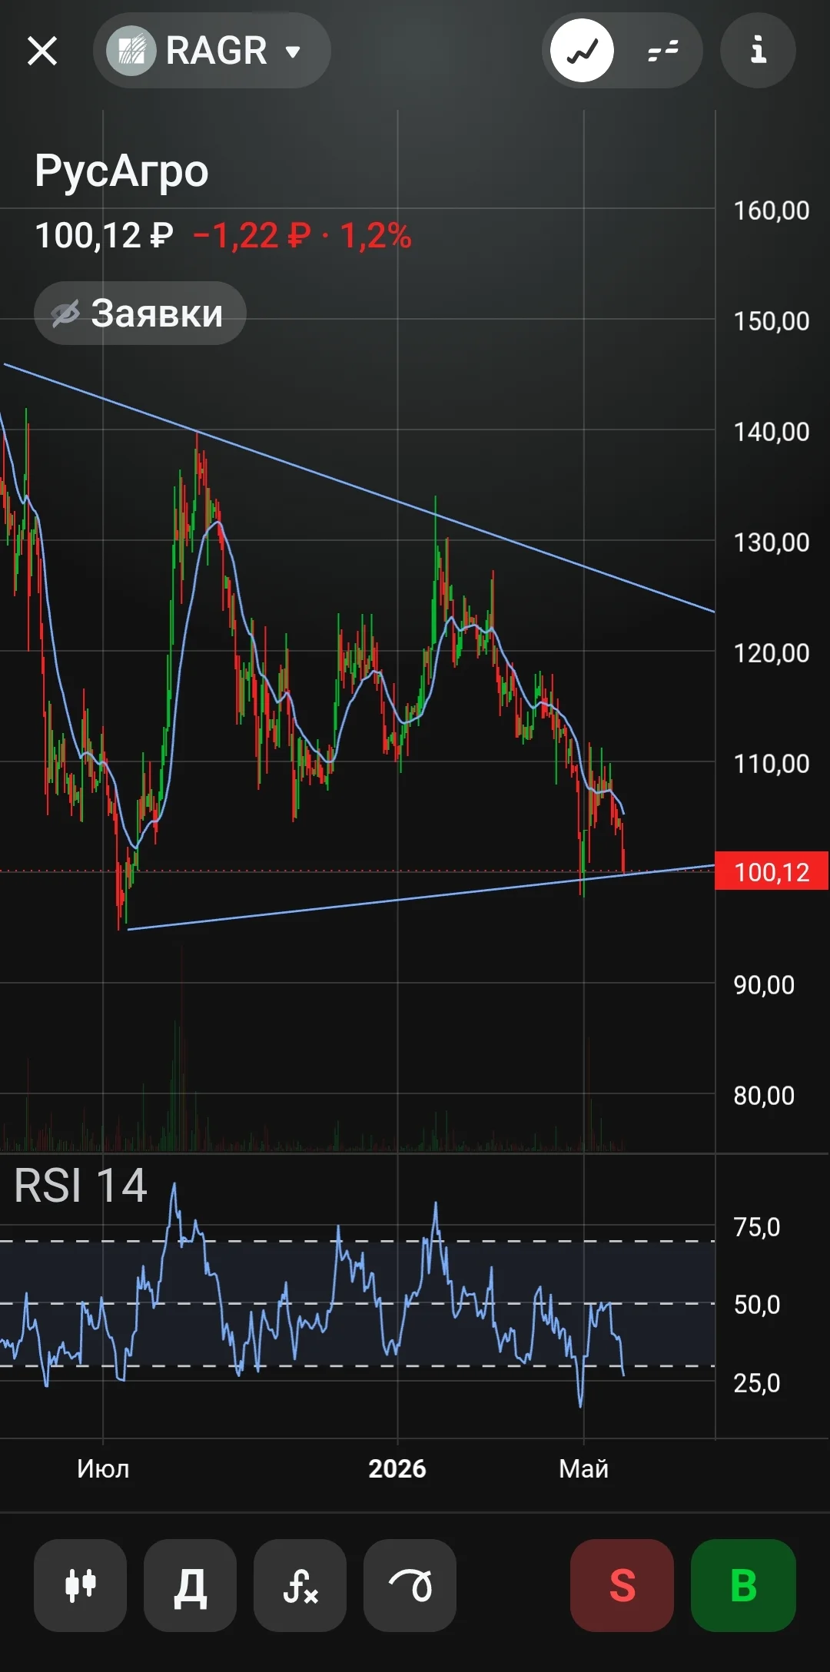Tap the 160,00 price axis label

[772, 211]
